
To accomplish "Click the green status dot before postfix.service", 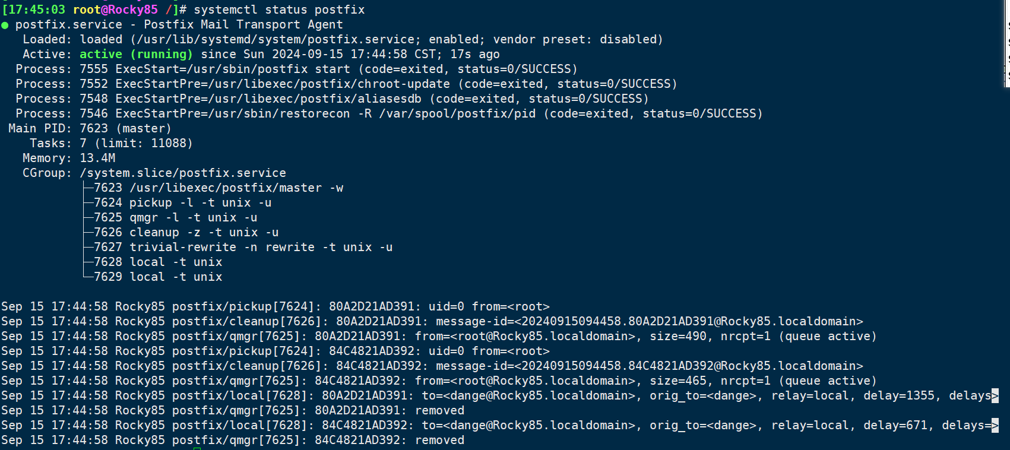I will [x=5, y=25].
